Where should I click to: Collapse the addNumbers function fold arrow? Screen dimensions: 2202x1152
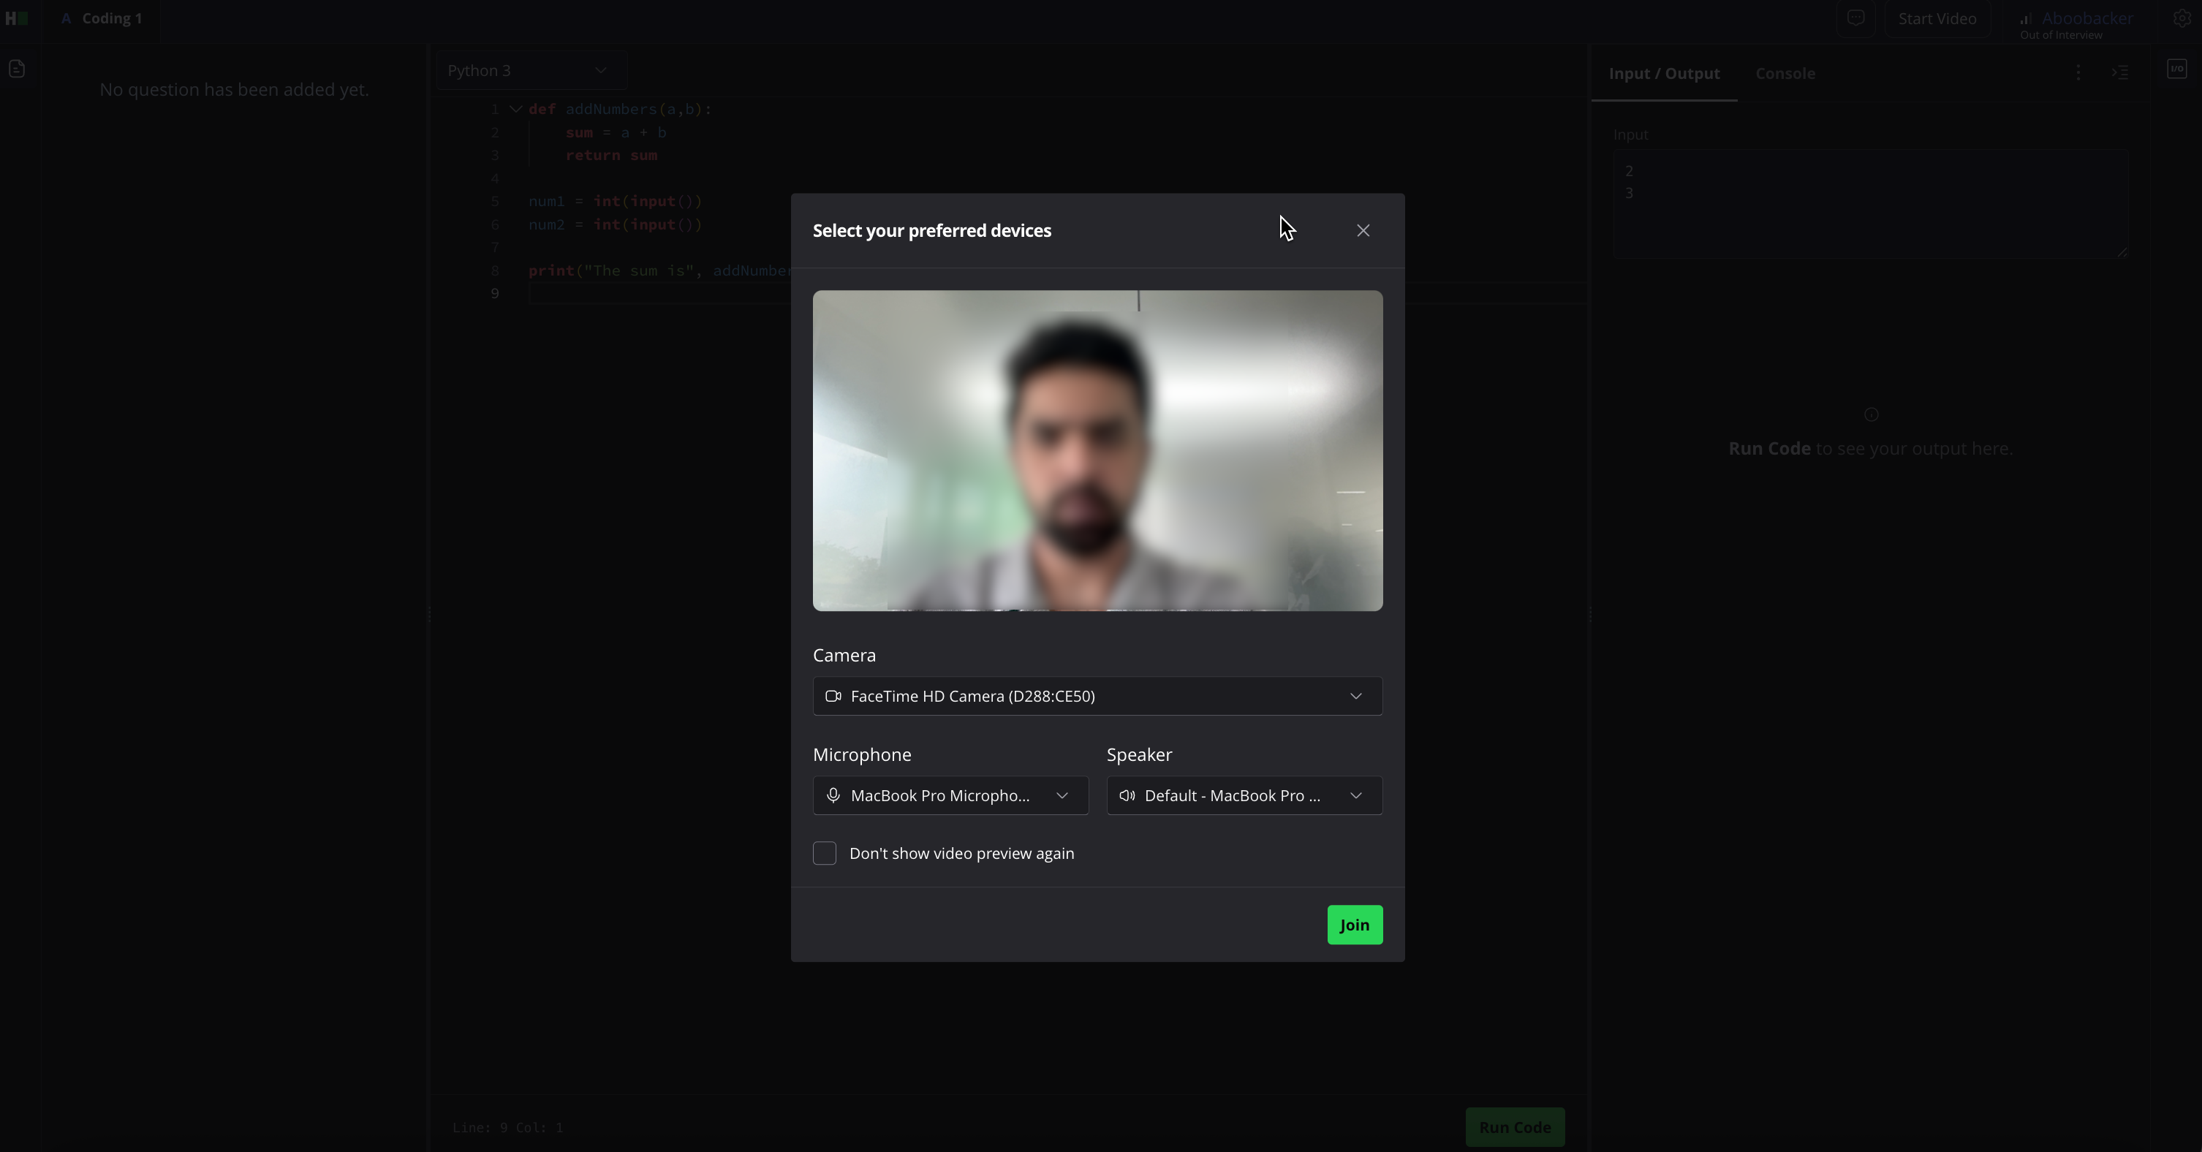click(515, 110)
